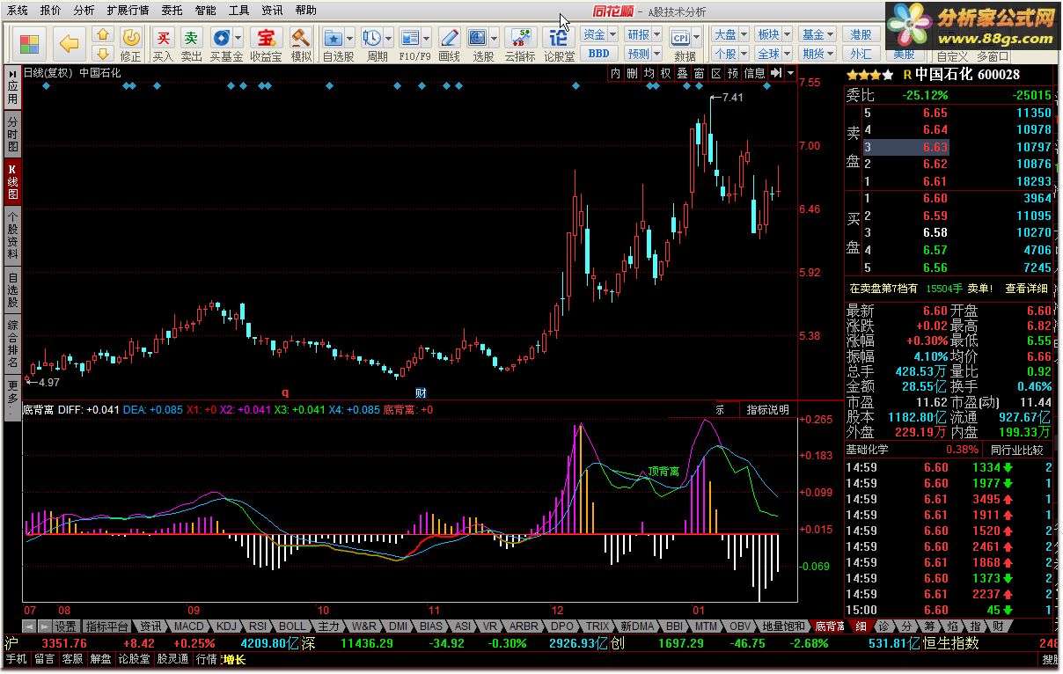The image size is (1063, 674).
Task: Open the 选股 stock picker icon
Action: coord(478,37)
